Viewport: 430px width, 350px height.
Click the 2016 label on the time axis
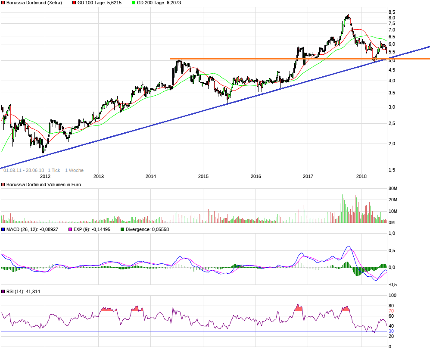(256, 176)
